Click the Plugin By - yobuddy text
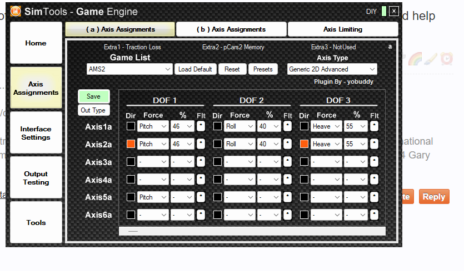This screenshot has width=464, height=271. pos(343,81)
